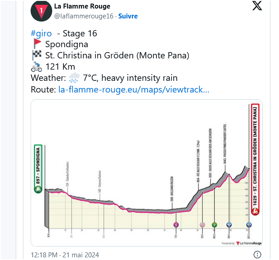Open the La Flamme Rouge display name

coord(82,6)
